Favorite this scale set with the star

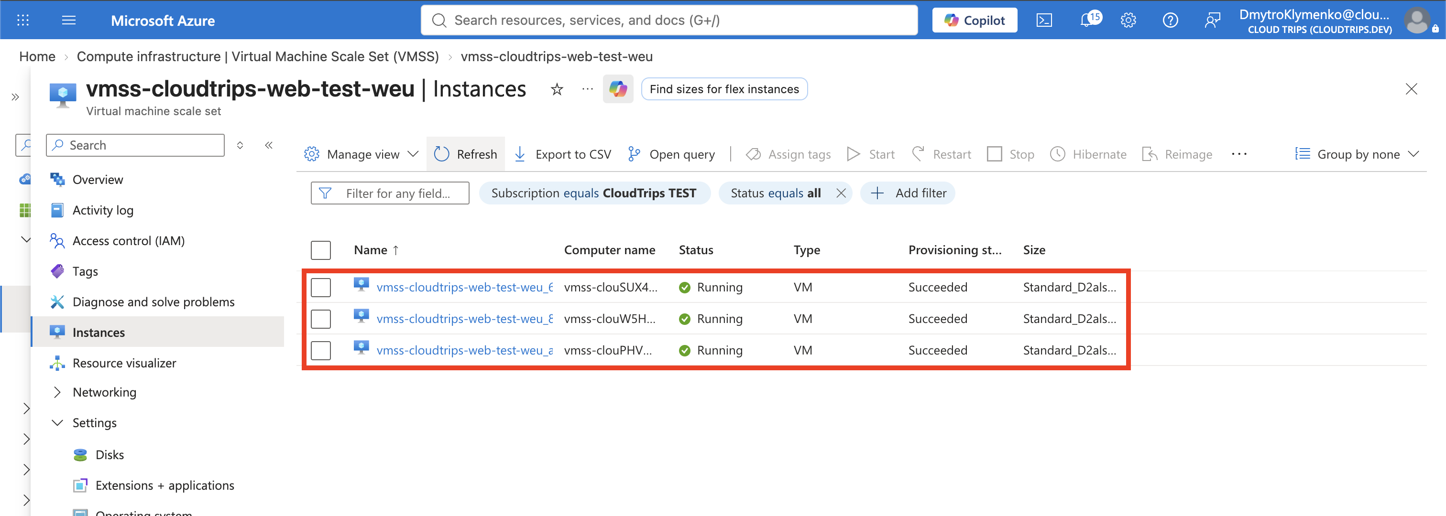coord(556,89)
